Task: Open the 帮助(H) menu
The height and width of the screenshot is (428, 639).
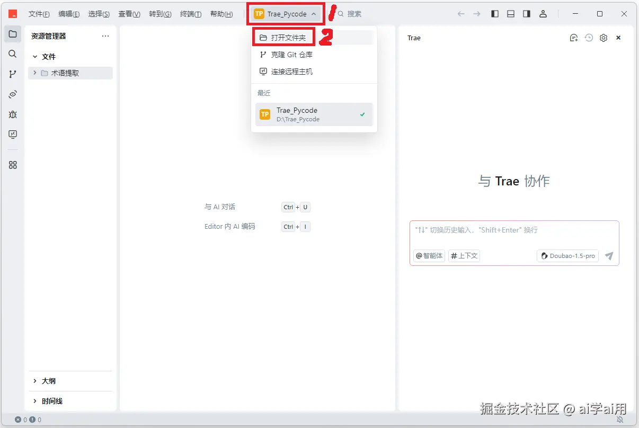Action: [x=221, y=14]
